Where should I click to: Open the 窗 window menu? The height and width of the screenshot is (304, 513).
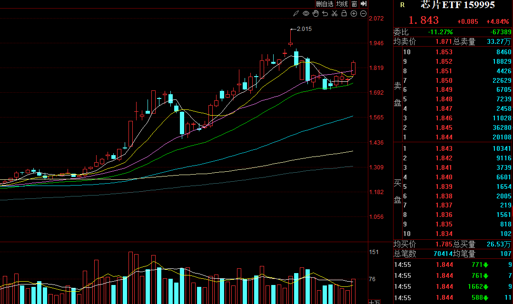(x=355, y=4)
